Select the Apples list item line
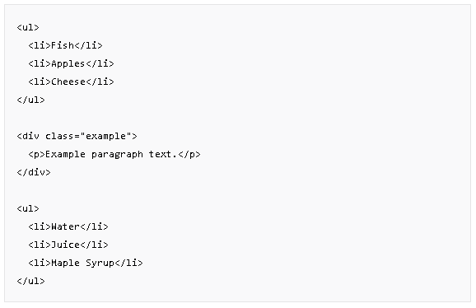The height and width of the screenshot is (308, 476). click(x=72, y=63)
